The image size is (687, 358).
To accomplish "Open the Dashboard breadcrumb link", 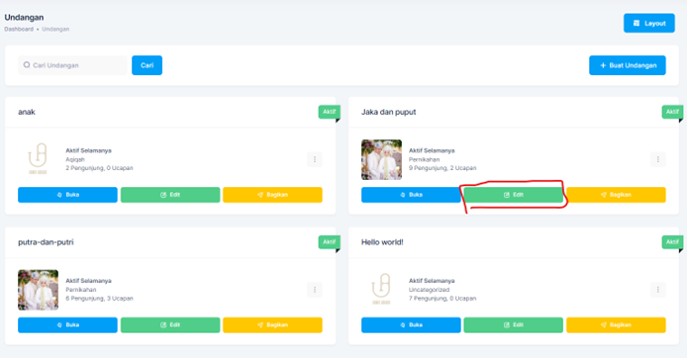I will (19, 29).
